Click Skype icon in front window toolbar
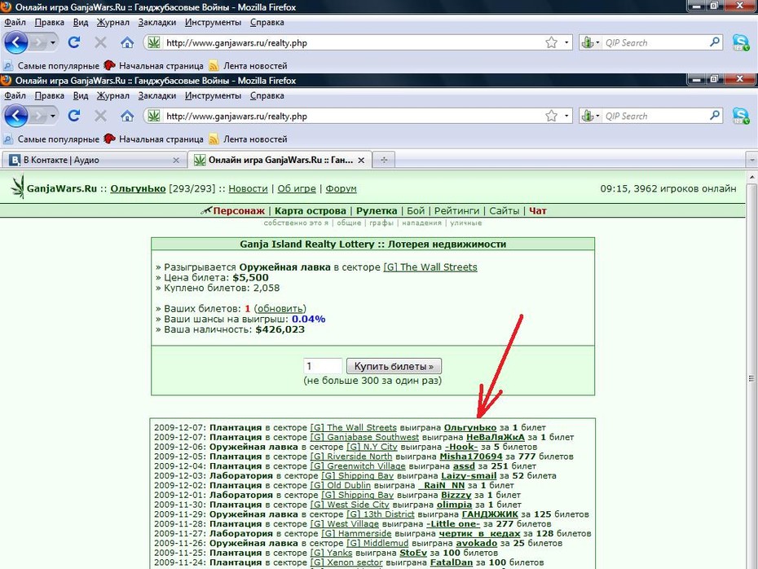 (x=740, y=116)
